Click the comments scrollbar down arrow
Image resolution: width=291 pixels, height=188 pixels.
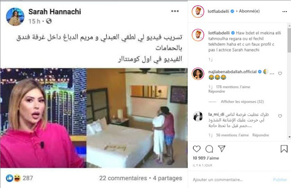[x=289, y=137]
